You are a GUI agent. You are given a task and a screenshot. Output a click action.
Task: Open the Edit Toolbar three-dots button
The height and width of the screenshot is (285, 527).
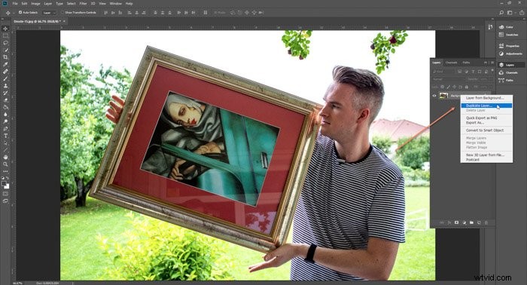point(5,171)
